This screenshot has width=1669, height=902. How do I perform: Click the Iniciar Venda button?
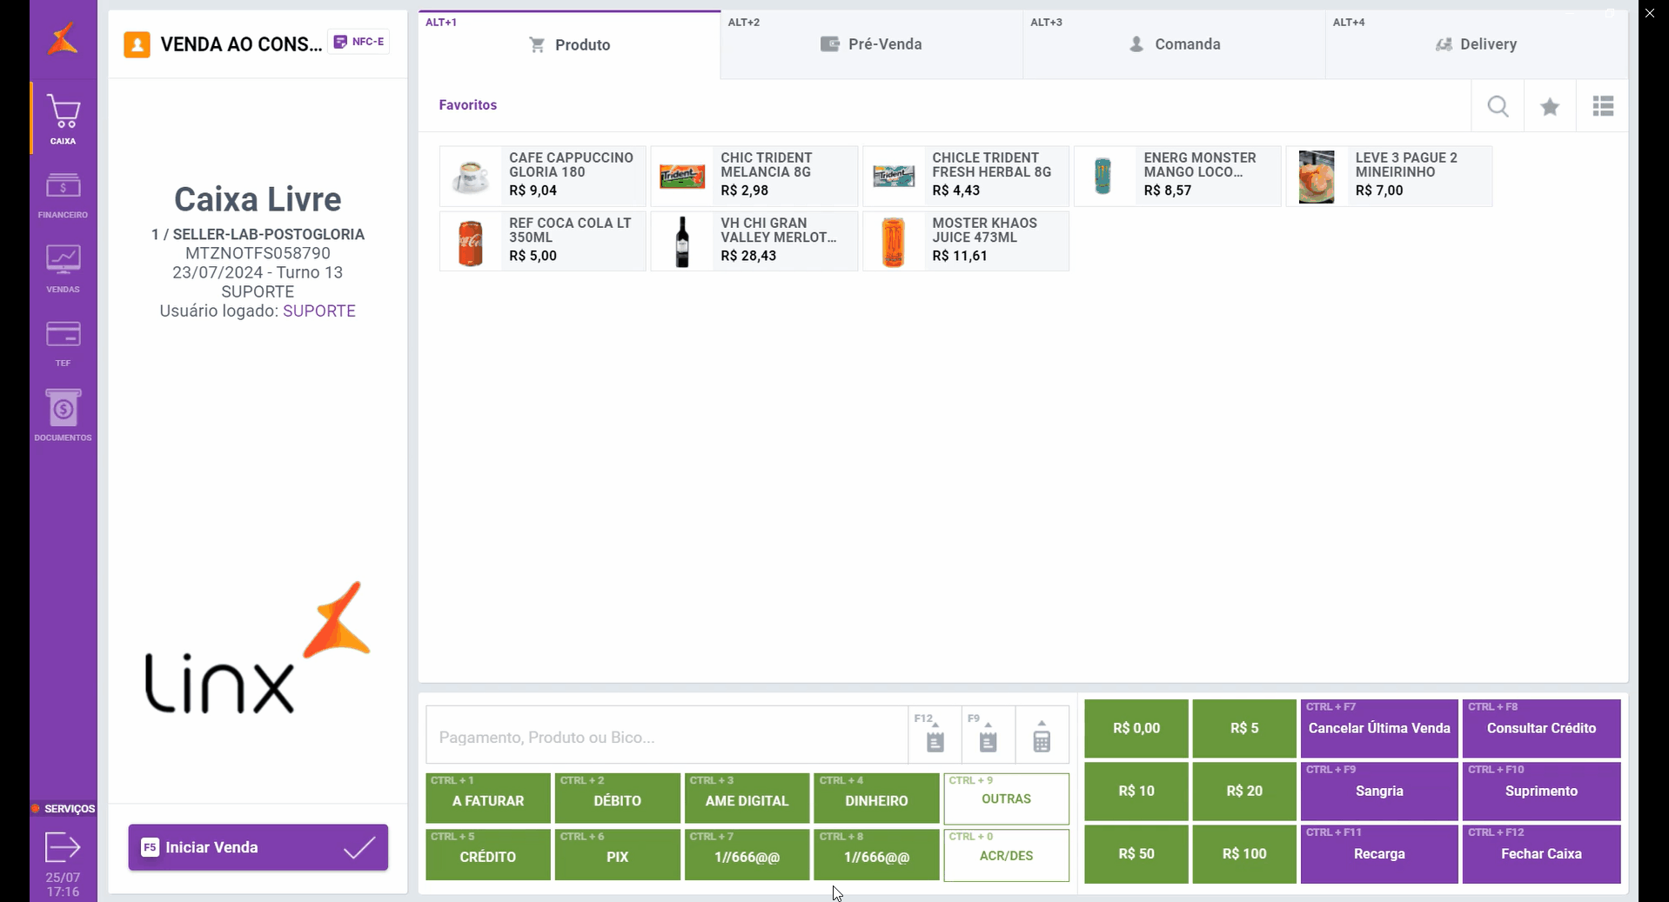click(x=258, y=847)
